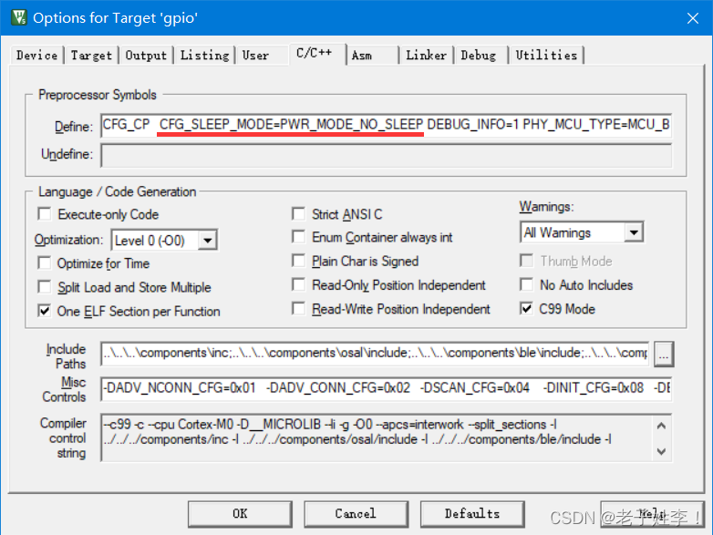
Task: Click compiler control string scroll up arrow
Action: 662,426
